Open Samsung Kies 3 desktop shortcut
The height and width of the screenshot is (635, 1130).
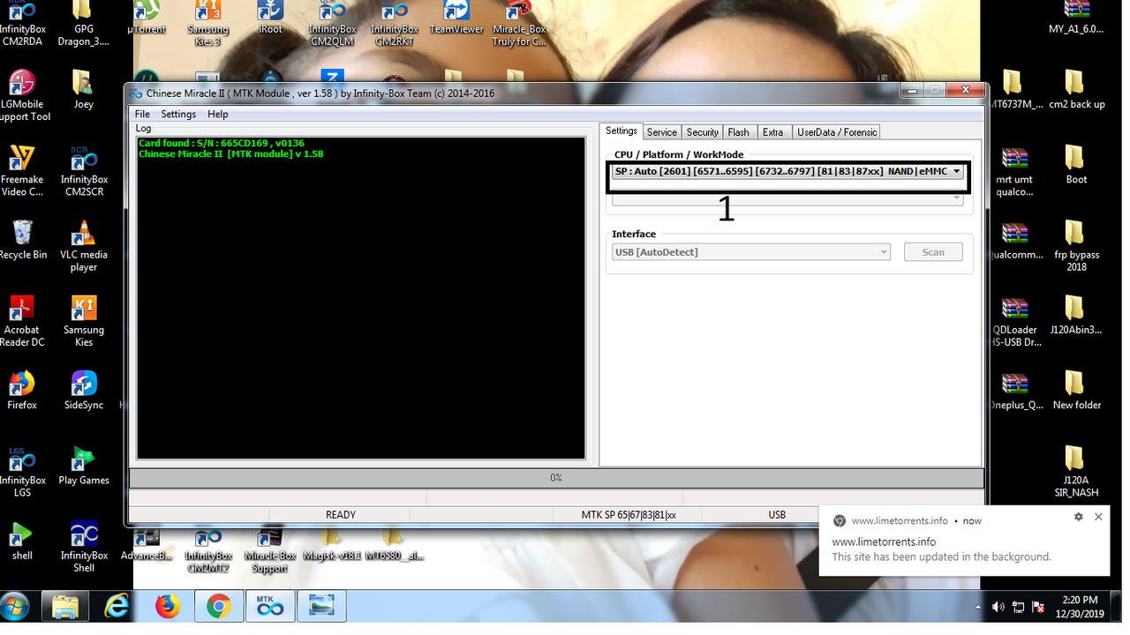tap(208, 24)
